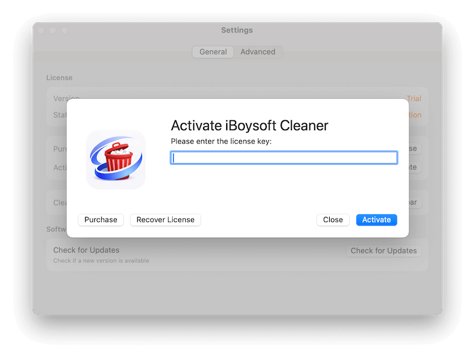This screenshot has height=358, width=475.
Task: Click the License section header
Action: 59,77
